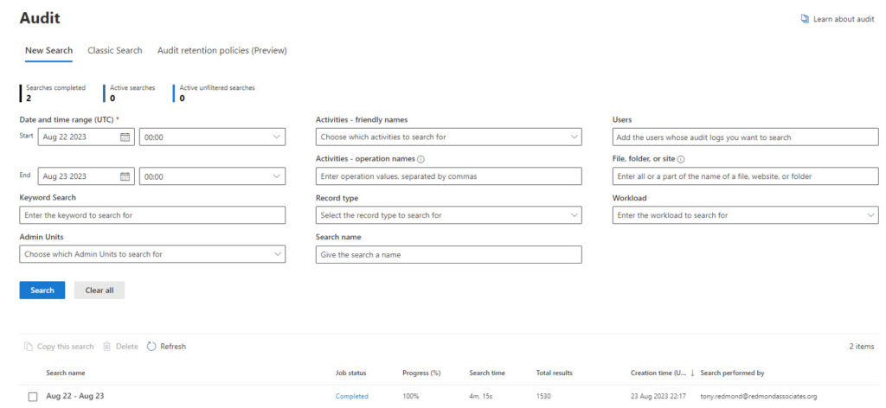This screenshot has width=886, height=408.
Task: Click the blue Search button
Action: coord(42,290)
